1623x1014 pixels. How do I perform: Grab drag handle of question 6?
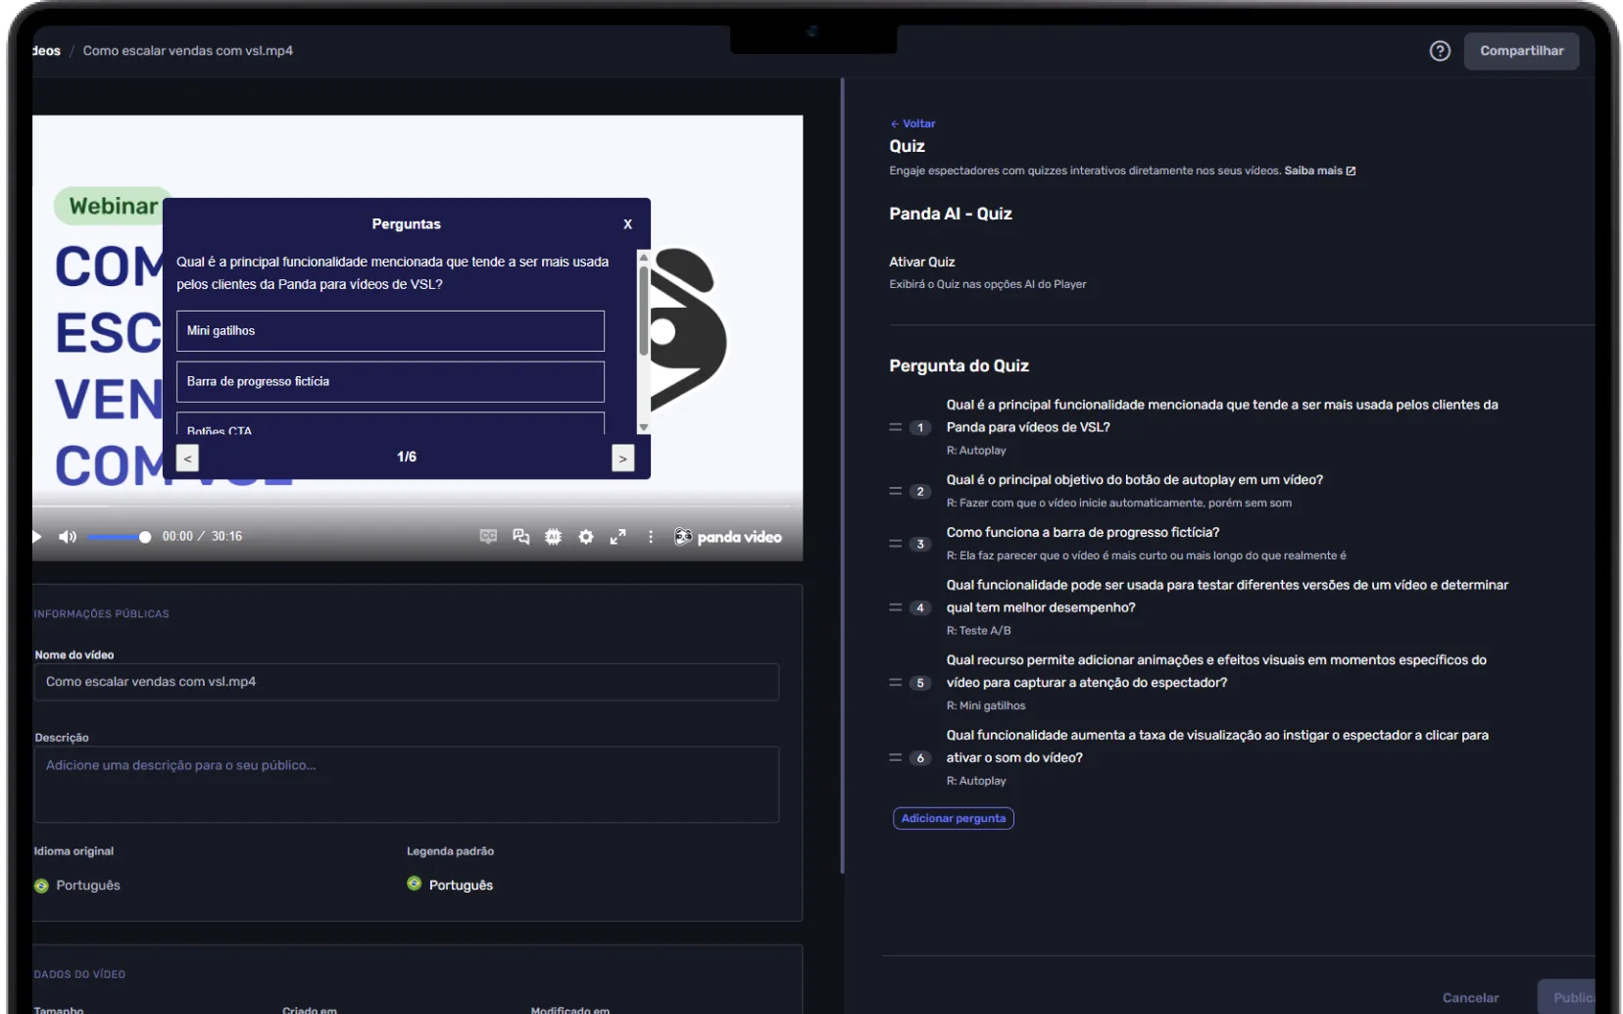coord(896,757)
